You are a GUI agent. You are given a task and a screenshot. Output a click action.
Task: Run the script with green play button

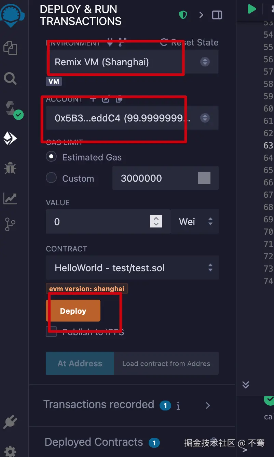pos(252,9)
